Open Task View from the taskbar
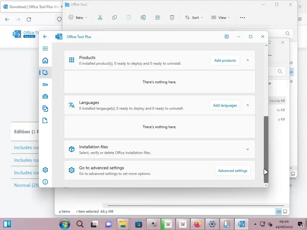This screenshot has height=230, width=307. pos(94,224)
